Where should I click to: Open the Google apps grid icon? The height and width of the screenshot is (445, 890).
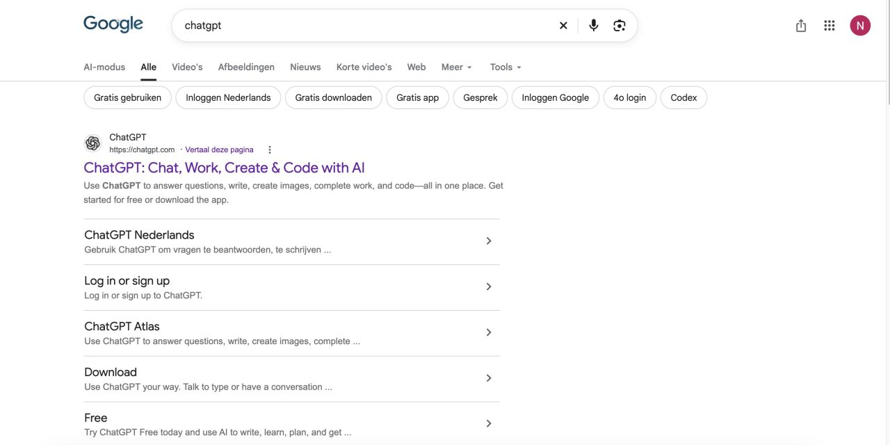[830, 26]
